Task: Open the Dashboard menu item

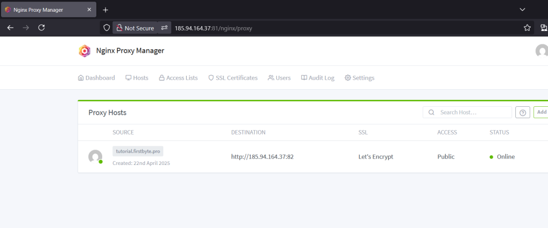Action: click(x=96, y=78)
